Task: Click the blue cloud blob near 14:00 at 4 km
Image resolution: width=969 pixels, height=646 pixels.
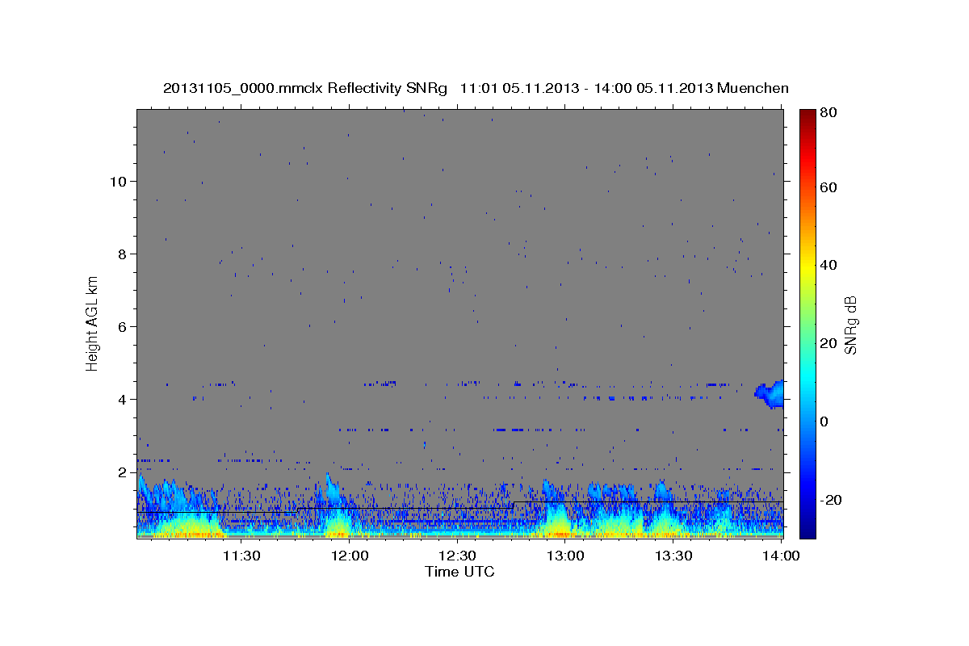Action: [770, 394]
